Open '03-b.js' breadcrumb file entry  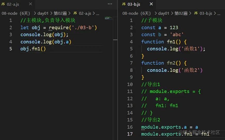tap(206, 13)
